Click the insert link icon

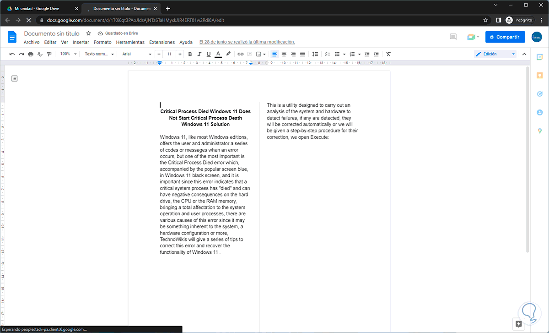click(240, 54)
